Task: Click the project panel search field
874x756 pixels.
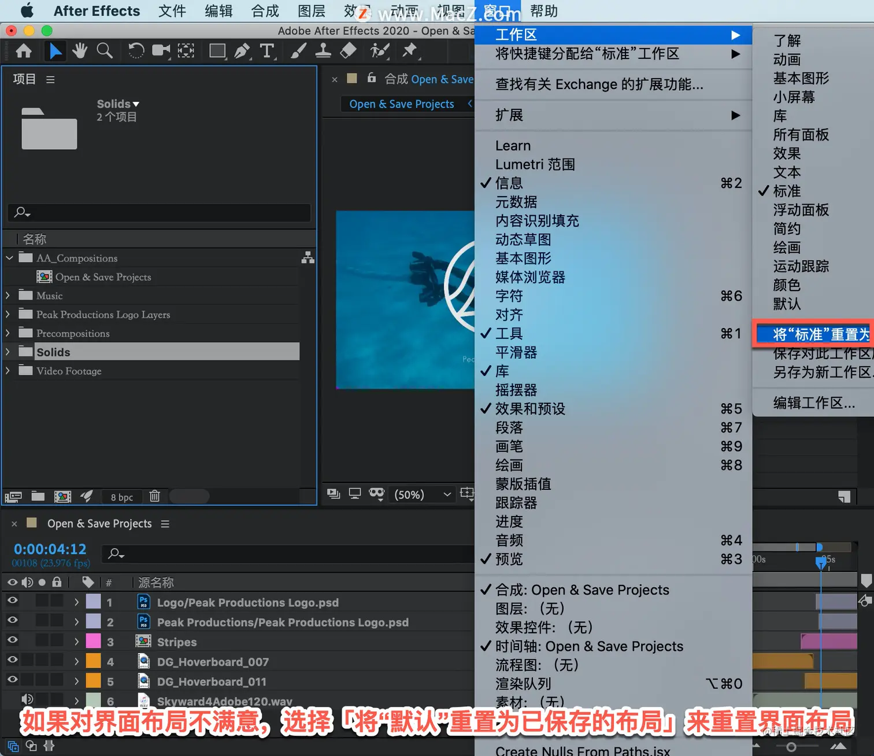Action: [x=160, y=212]
